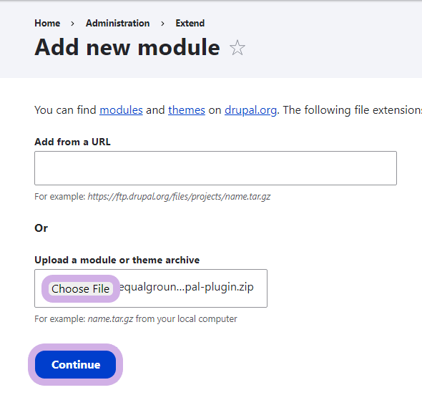Click the Choose File button
Image resolution: width=422 pixels, height=395 pixels.
[81, 288]
